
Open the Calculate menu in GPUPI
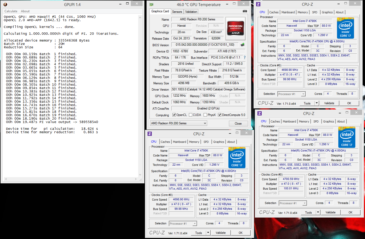[x=11, y=11]
